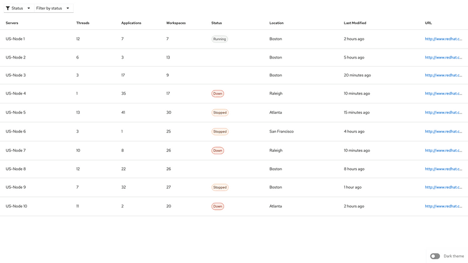Click the Down badge on US-Node 7

[218, 151]
